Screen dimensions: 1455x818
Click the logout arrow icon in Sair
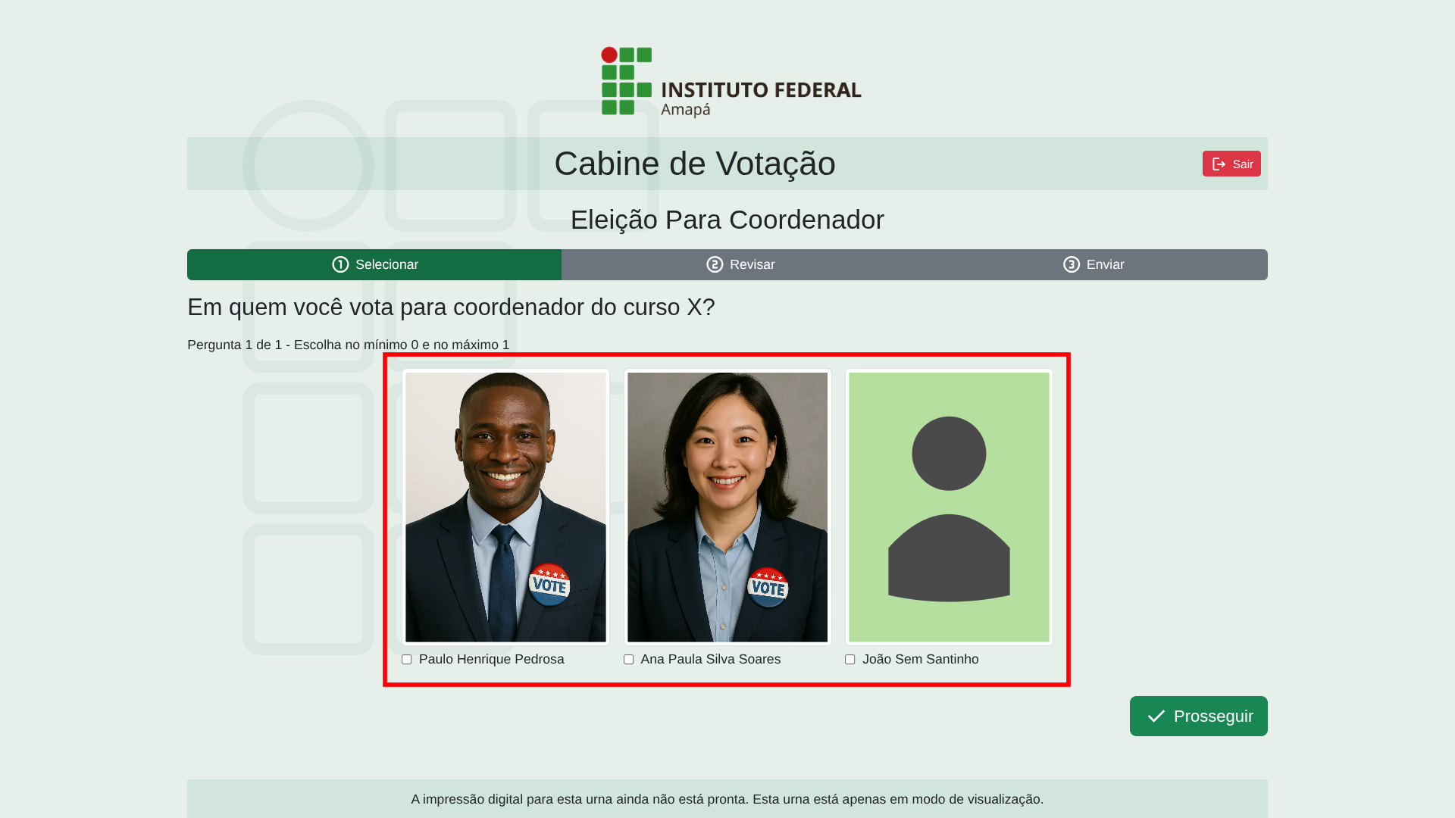point(1219,164)
